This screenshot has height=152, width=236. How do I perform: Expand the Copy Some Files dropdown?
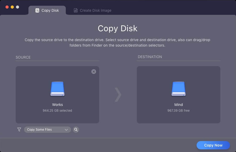point(48,130)
